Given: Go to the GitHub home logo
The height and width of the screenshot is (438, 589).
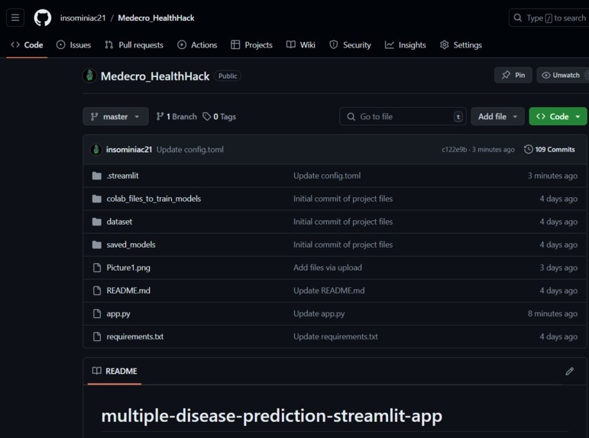Looking at the screenshot, I should pos(43,18).
